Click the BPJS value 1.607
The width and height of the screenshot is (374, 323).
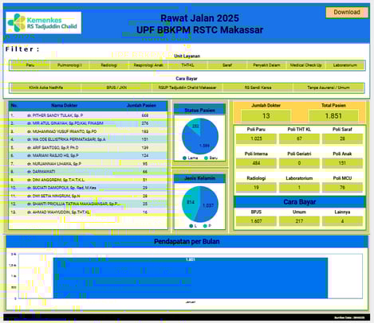coord(256,221)
